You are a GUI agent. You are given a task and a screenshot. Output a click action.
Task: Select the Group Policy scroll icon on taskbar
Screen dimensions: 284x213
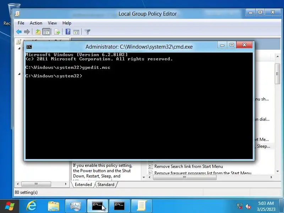tap(141, 206)
